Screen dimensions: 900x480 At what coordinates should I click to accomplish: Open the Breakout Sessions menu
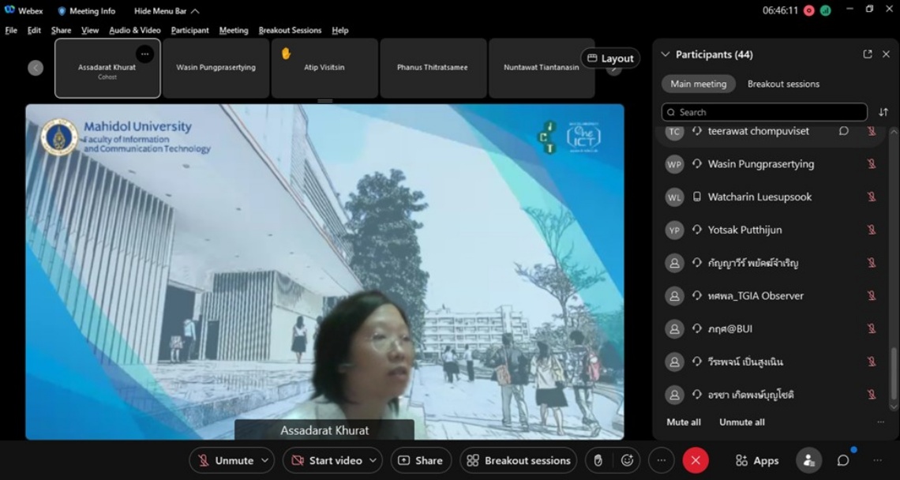point(290,30)
